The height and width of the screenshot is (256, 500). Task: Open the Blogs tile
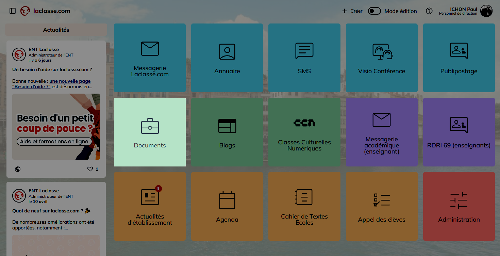point(227,132)
